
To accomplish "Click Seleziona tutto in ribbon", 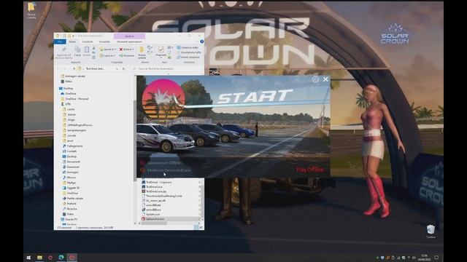I will pyautogui.click(x=188, y=47).
